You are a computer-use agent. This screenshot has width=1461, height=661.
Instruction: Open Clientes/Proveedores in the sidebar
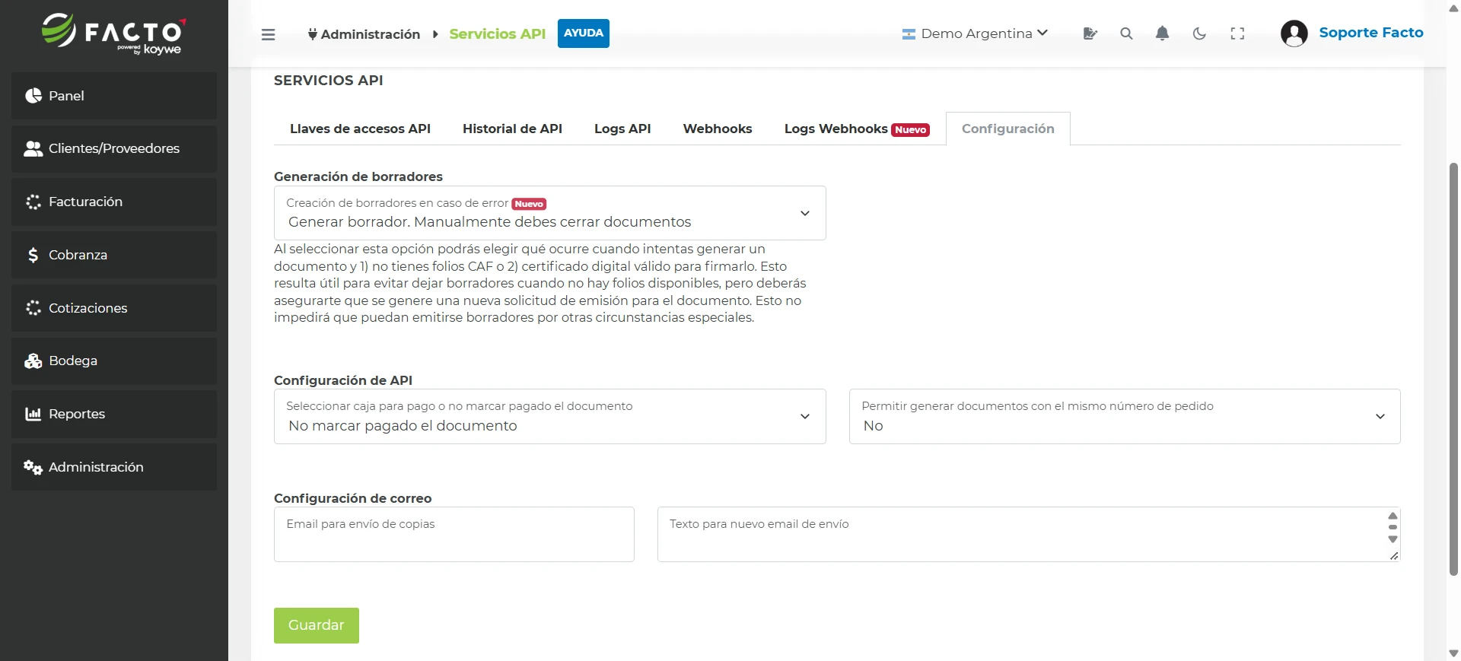pyautogui.click(x=114, y=149)
